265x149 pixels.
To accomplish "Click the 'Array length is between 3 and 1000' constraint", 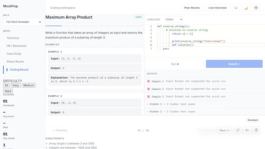I will coord(72,144).
